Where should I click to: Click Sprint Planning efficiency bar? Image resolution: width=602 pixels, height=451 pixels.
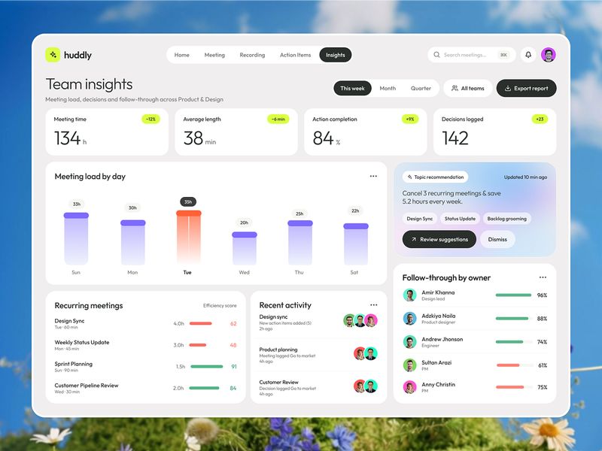[x=206, y=367]
